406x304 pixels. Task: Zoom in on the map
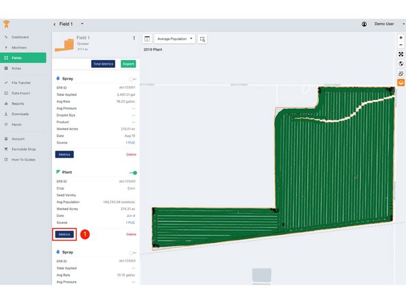[x=401, y=38]
